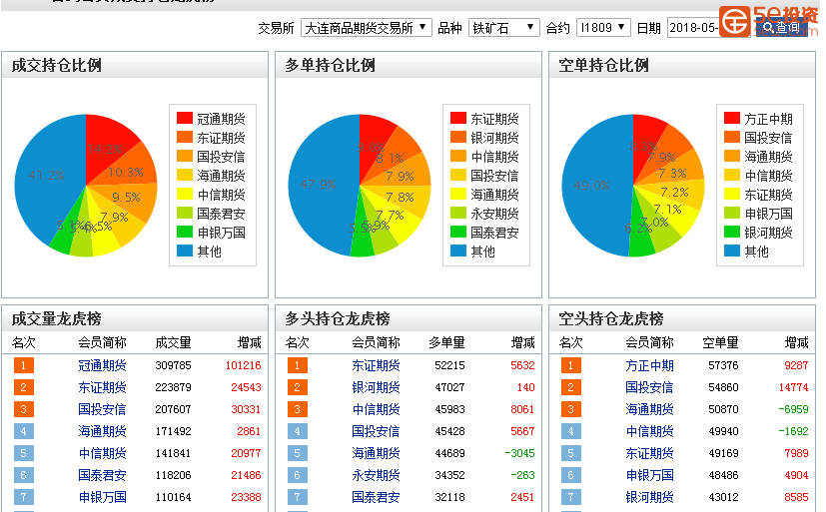Click rank 7 badge in 空头持仓龙虎榜
Image resolution: width=826 pixels, height=512 pixels.
coord(571,497)
